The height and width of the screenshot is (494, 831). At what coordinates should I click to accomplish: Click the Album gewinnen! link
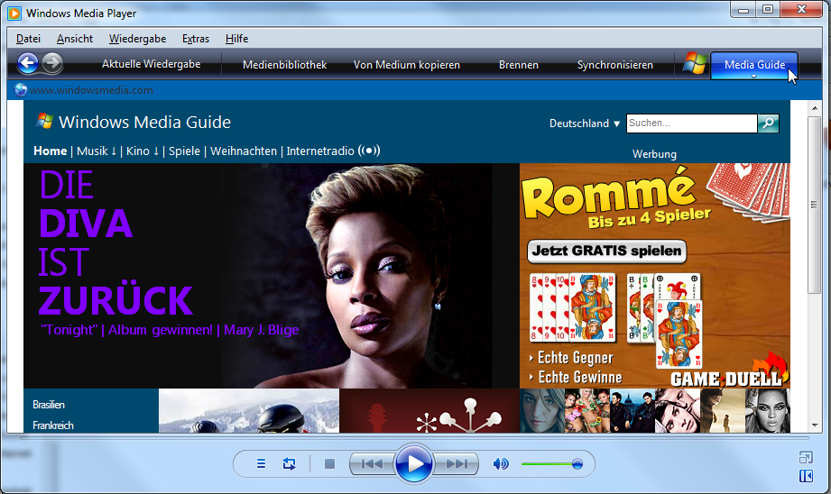click(x=160, y=330)
